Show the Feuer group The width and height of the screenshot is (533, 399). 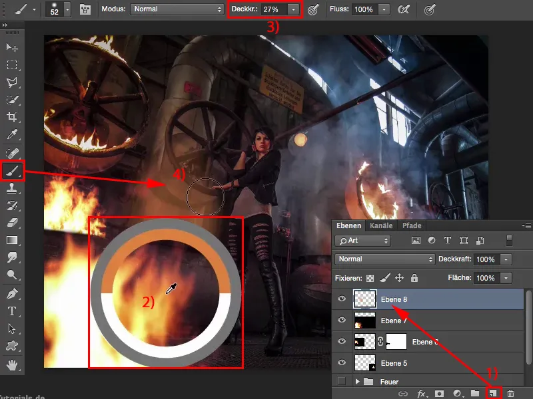coord(342,381)
